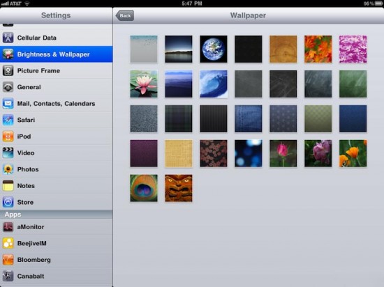Open Bloomberg app settings
Viewport: 384px width, 287px height.
(57, 260)
